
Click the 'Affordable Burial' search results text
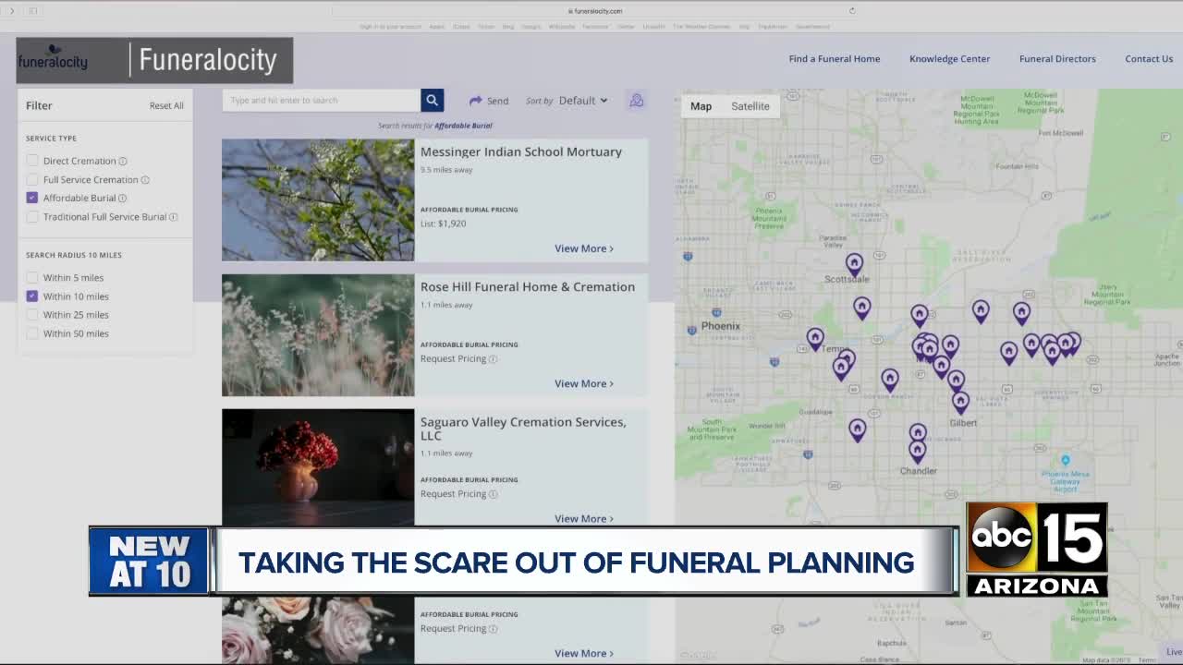pyautogui.click(x=463, y=126)
